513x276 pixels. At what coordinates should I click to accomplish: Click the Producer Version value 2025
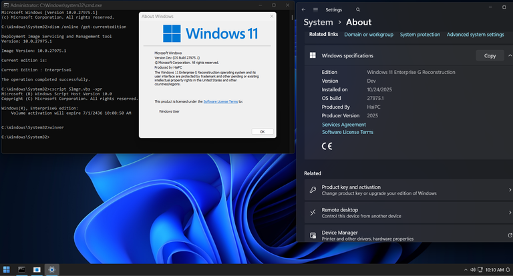point(372,115)
